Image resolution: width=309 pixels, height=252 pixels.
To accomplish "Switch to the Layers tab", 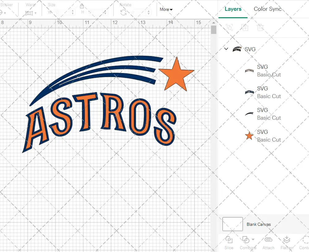I will 233,9.
